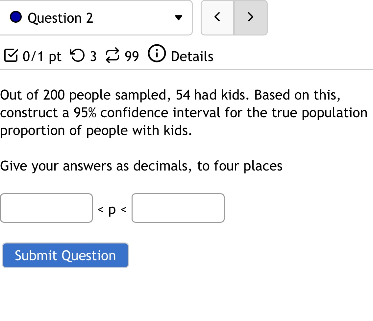Click the left chevron navigation control

tap(217, 16)
